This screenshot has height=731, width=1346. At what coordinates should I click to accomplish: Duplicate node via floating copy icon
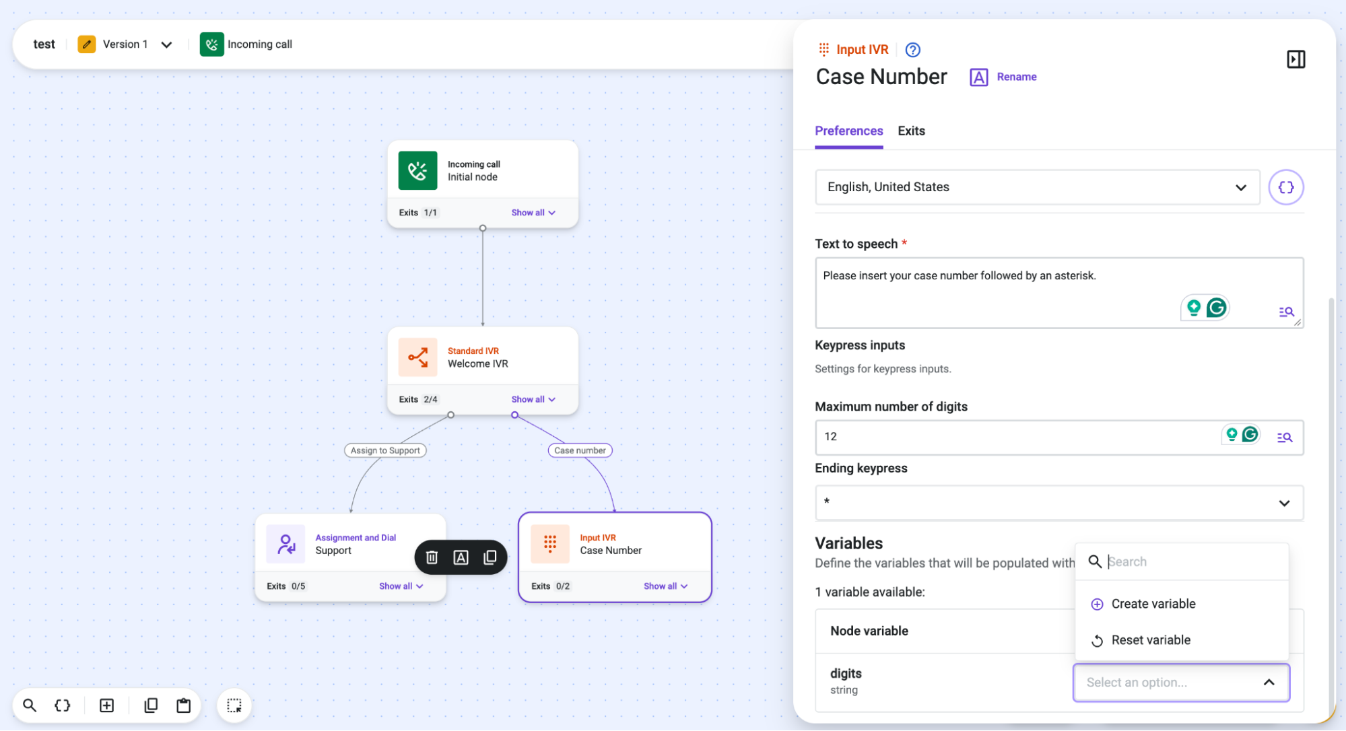tap(490, 557)
